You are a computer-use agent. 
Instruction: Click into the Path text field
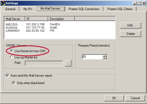click(x=44, y=63)
